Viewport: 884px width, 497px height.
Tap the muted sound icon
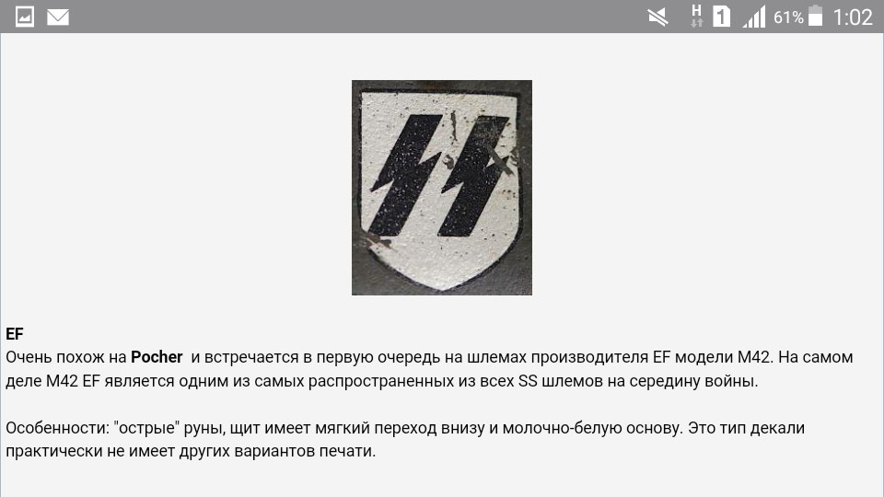point(657,17)
